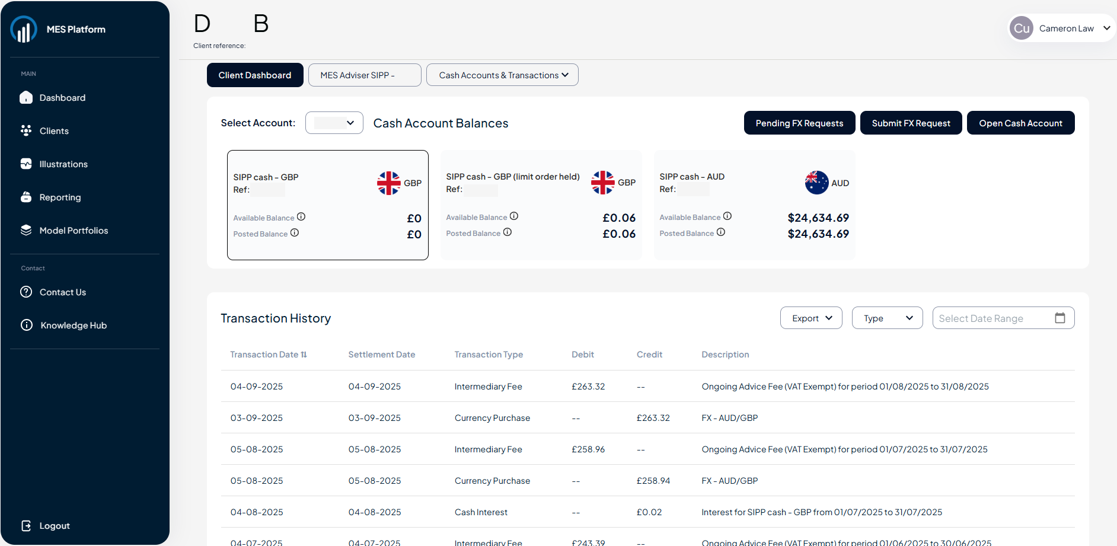1117x546 pixels.
Task: Sort by Transaction Date column header
Action: (269, 355)
